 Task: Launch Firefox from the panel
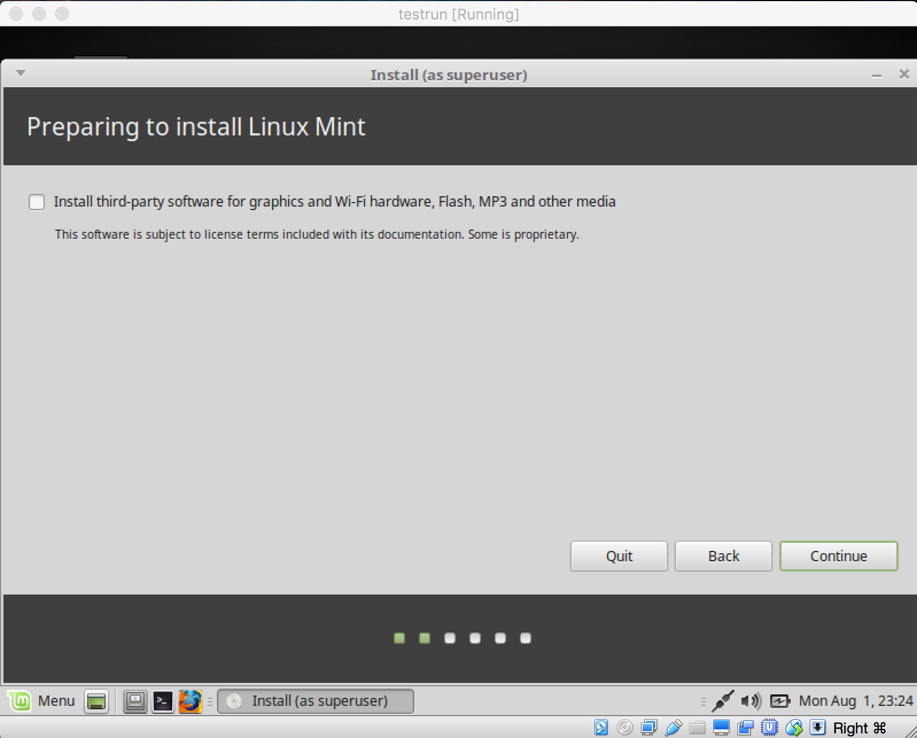point(191,701)
